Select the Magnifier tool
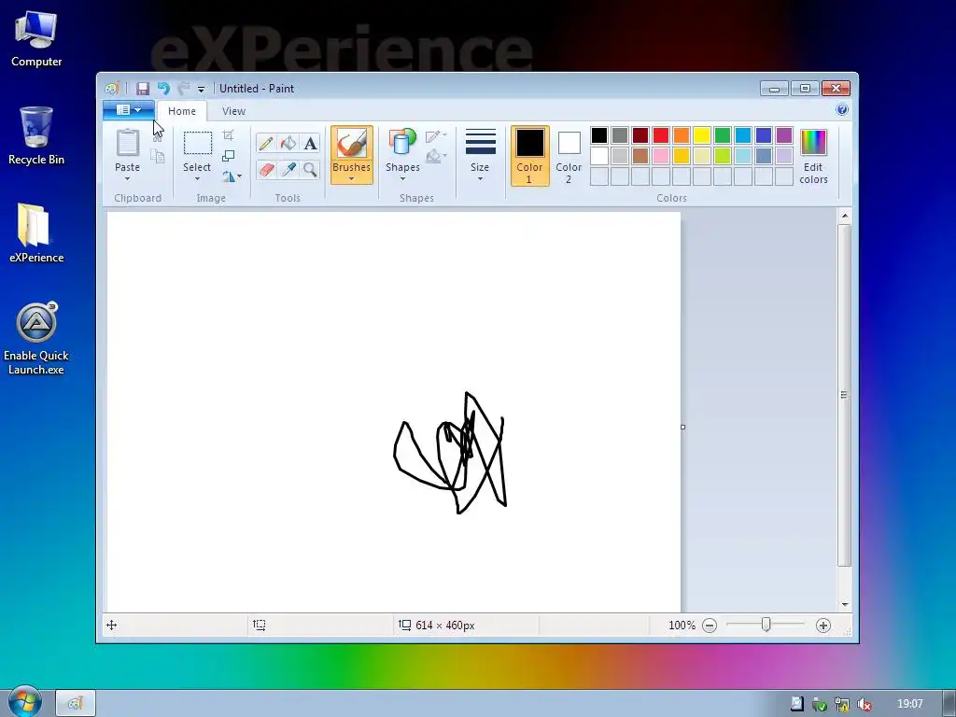 pos(310,169)
